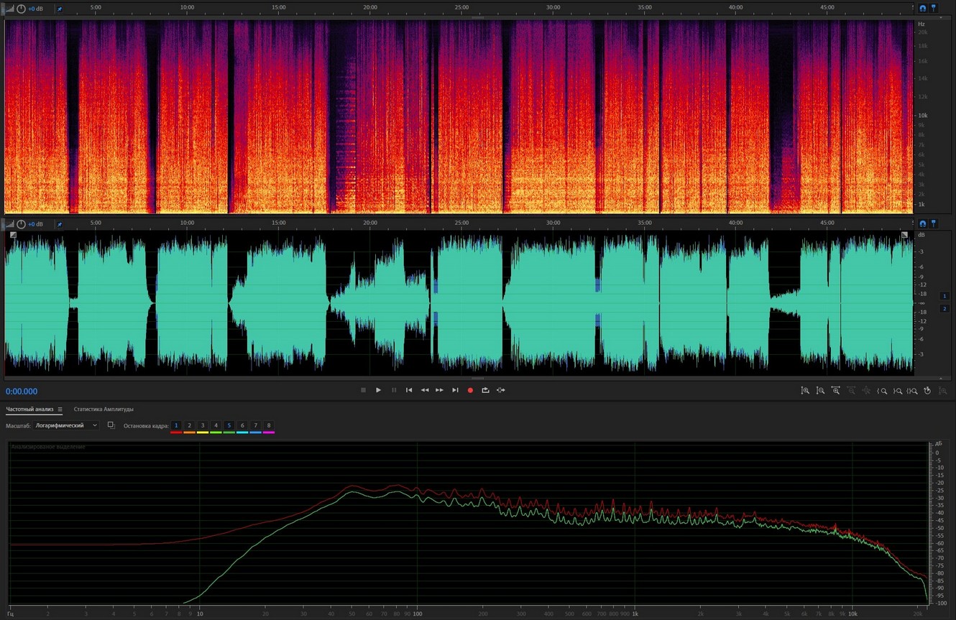Toggle the Loop Playback button
Screen dimensions: 956x620
485,390
